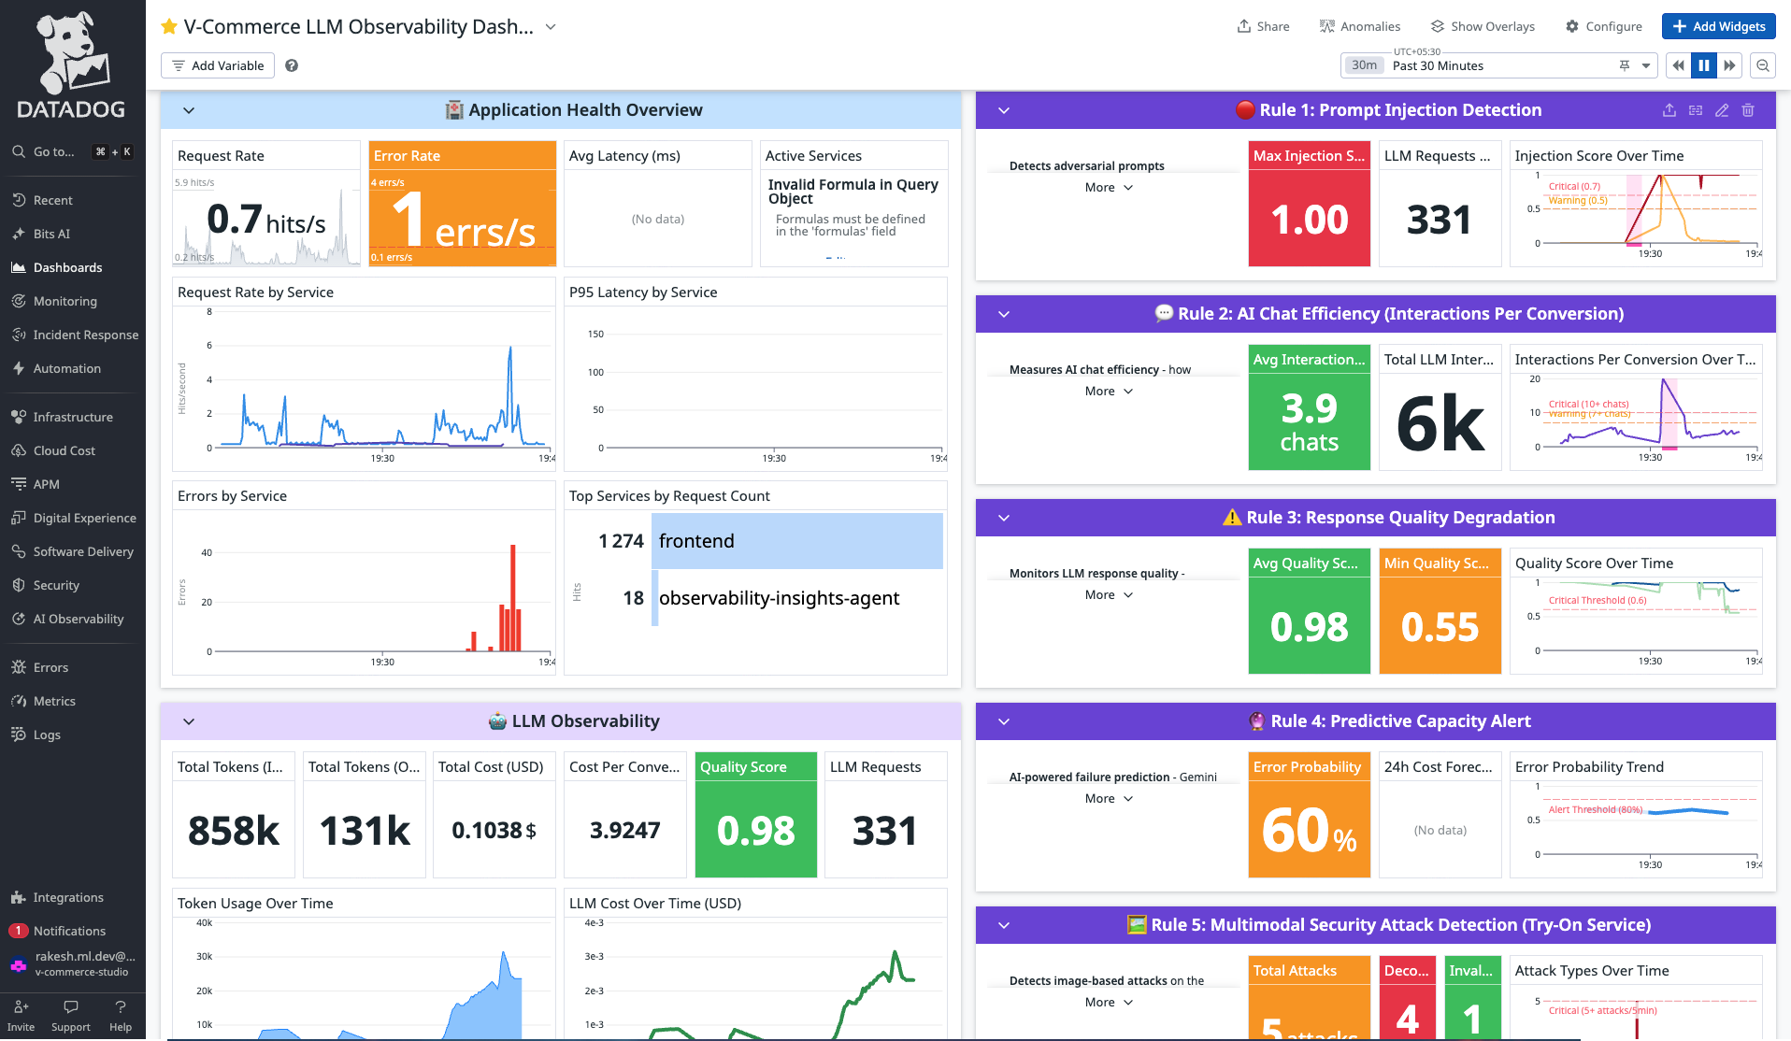Click the Support chat icon
The height and width of the screenshot is (1041, 1791).
point(71,1007)
